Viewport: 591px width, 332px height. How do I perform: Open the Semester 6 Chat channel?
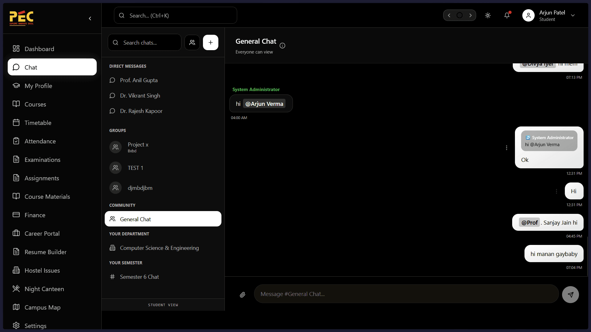pos(139,277)
